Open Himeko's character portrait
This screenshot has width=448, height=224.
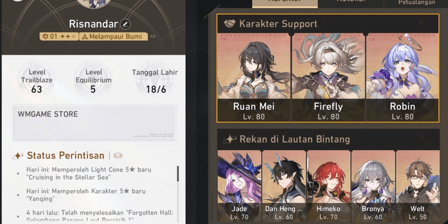329,186
